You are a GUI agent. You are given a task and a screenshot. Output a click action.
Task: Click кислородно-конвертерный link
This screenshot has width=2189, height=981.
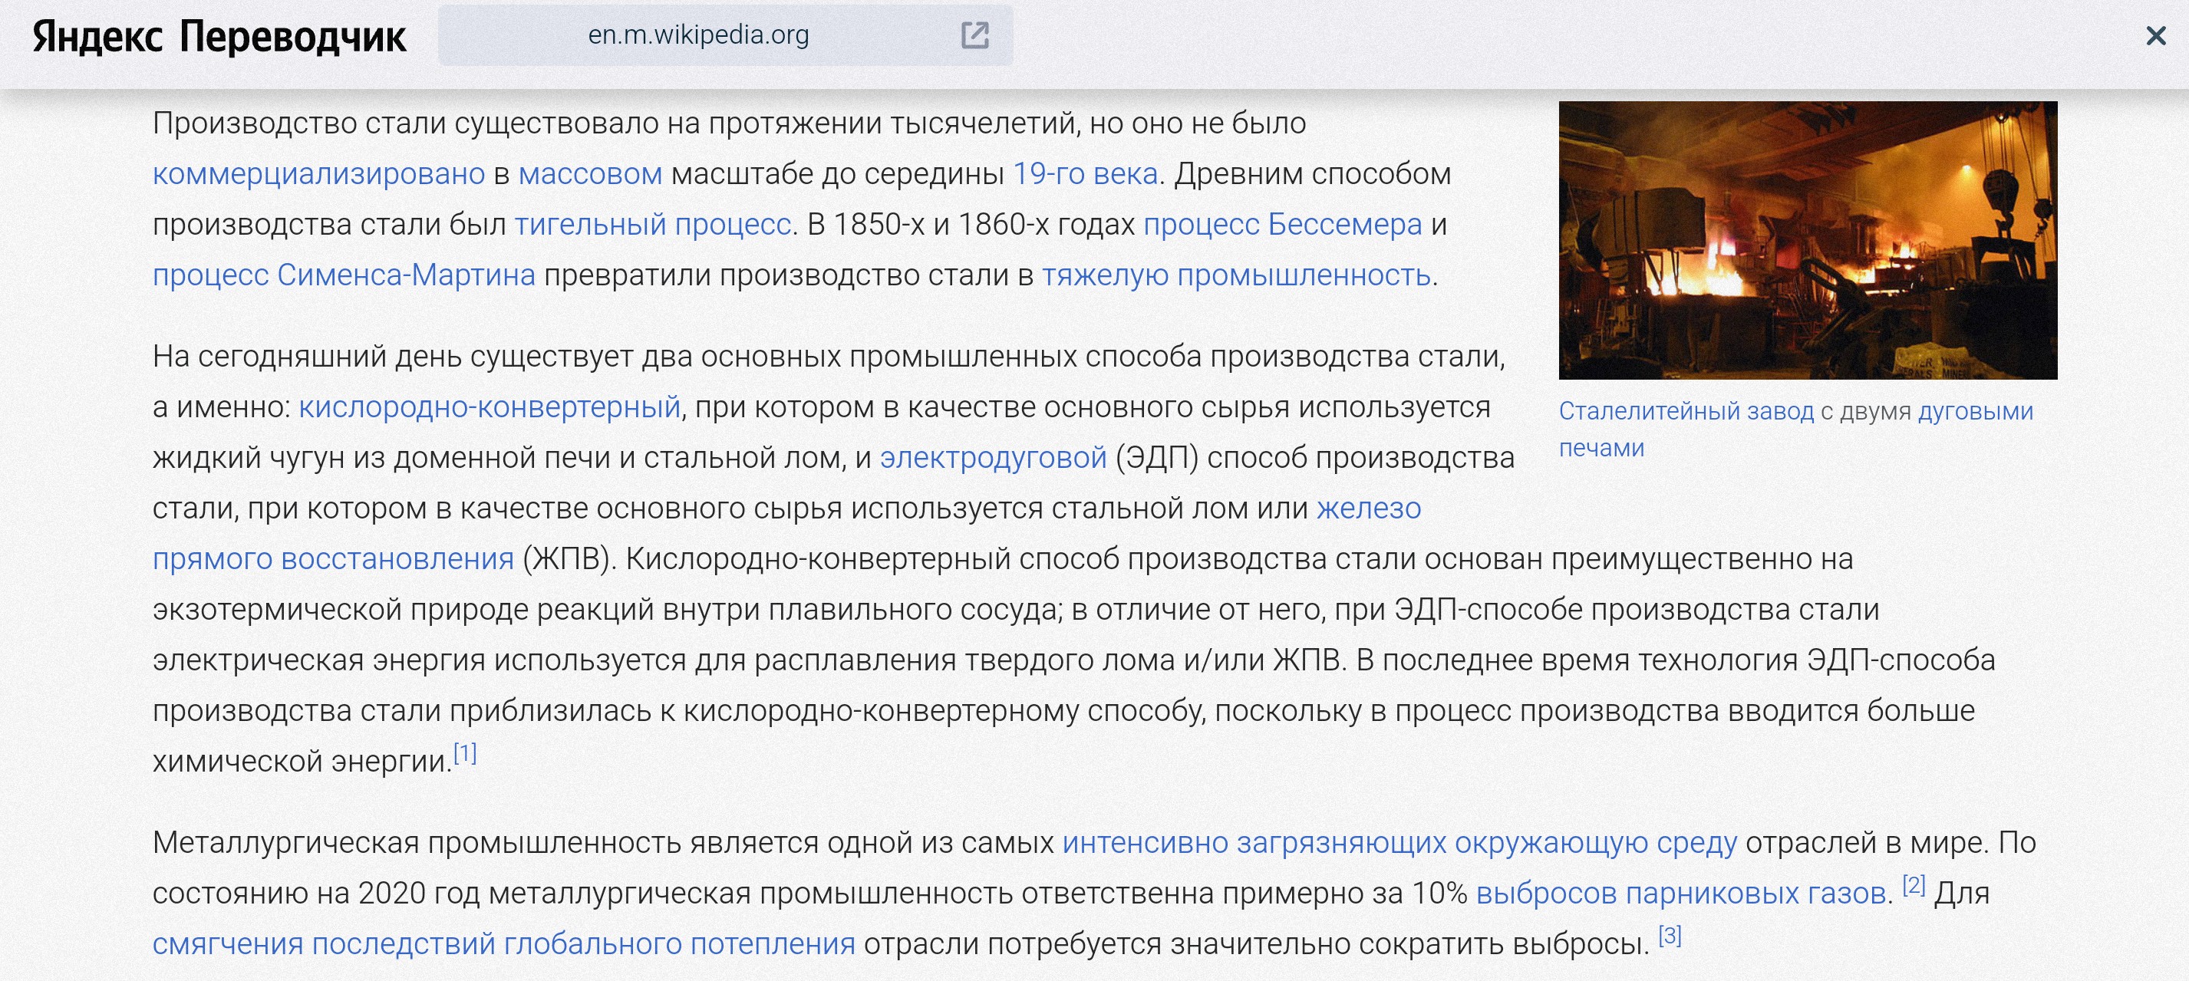click(x=490, y=407)
